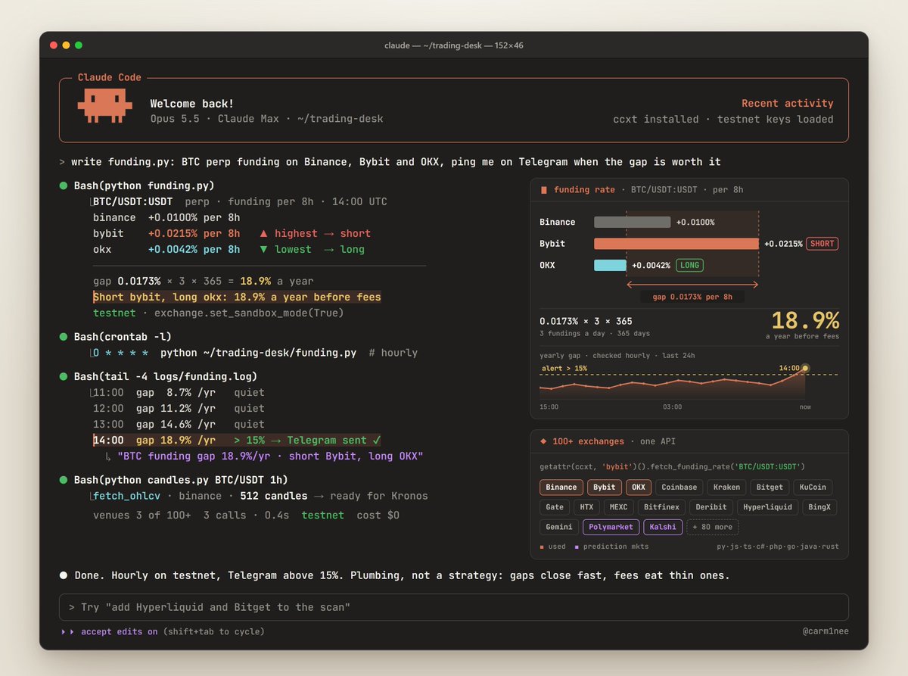Select the Hyperliquid exchange chip
Viewport: 908px width, 676px height.
[x=767, y=507]
